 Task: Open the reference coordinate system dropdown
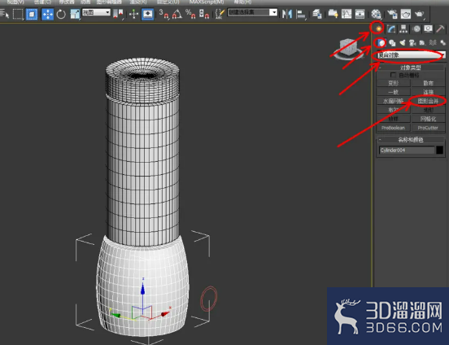coord(96,12)
